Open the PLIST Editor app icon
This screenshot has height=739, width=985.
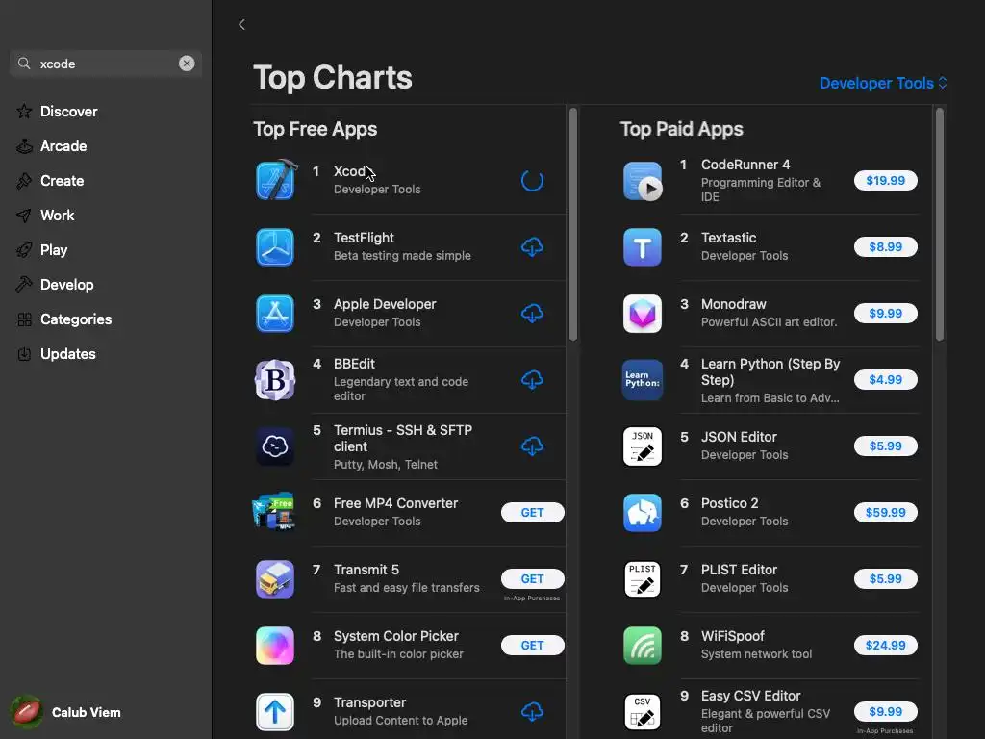643,578
